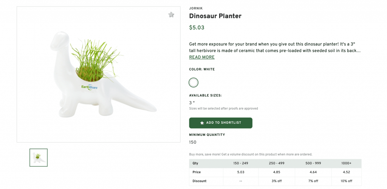Click the EarthShare logo on the planter
The height and width of the screenshot is (189, 387).
(x=89, y=87)
